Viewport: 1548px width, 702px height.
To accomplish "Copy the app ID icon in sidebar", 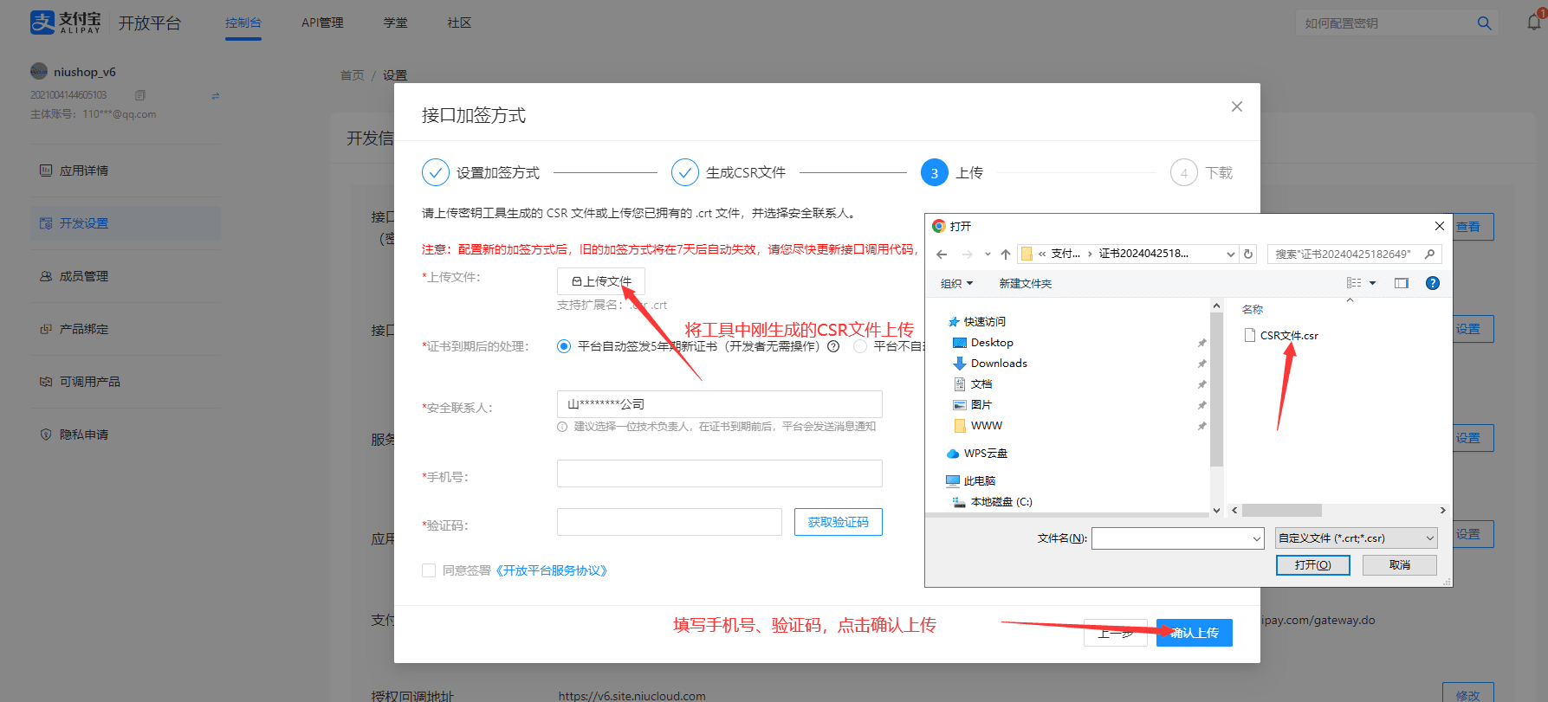I will click(x=140, y=95).
